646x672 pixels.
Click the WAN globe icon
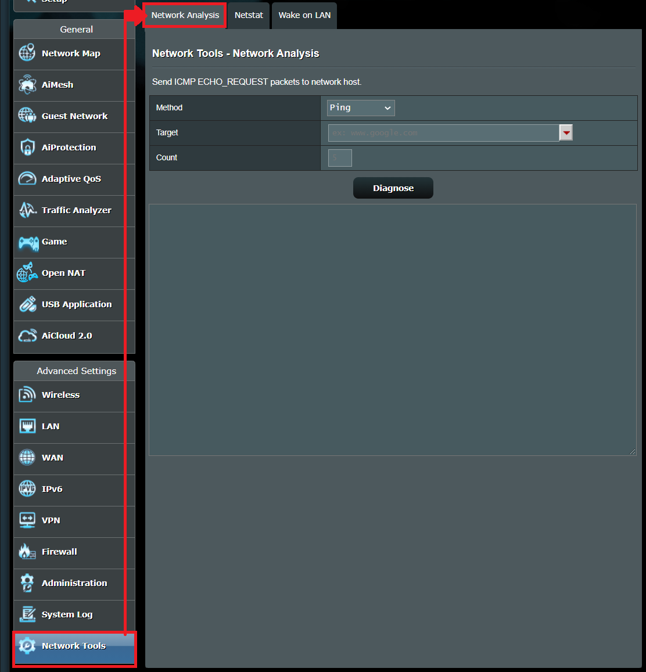tap(27, 457)
